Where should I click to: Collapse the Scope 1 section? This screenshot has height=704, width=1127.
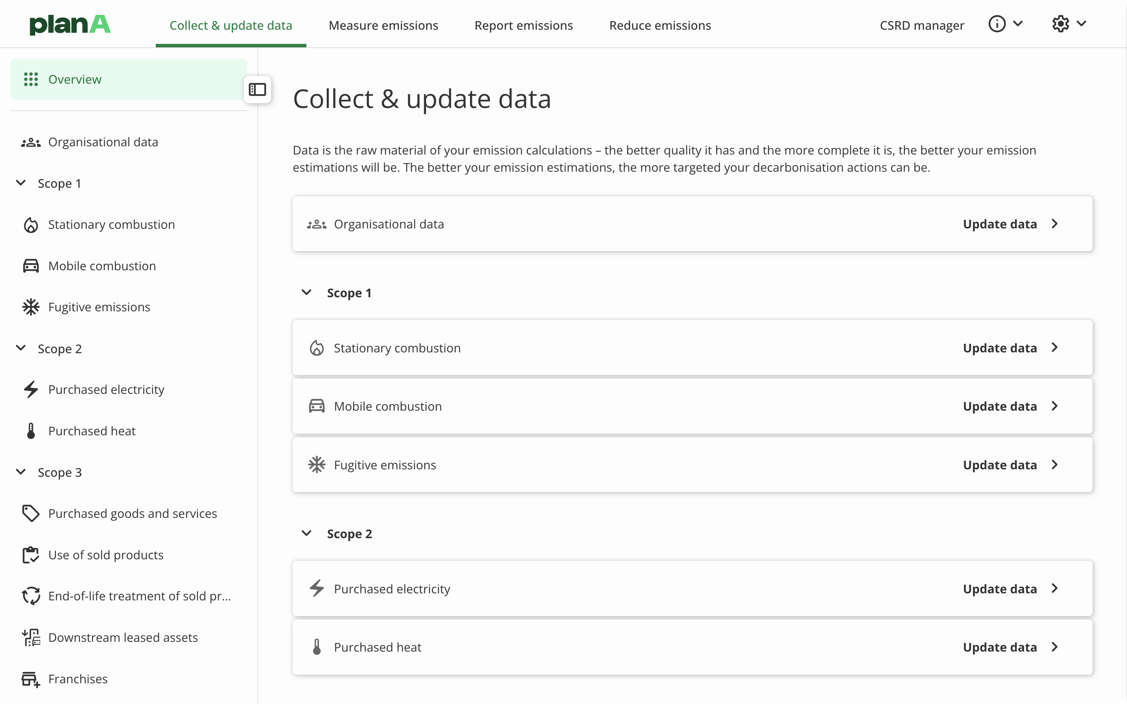pos(307,292)
